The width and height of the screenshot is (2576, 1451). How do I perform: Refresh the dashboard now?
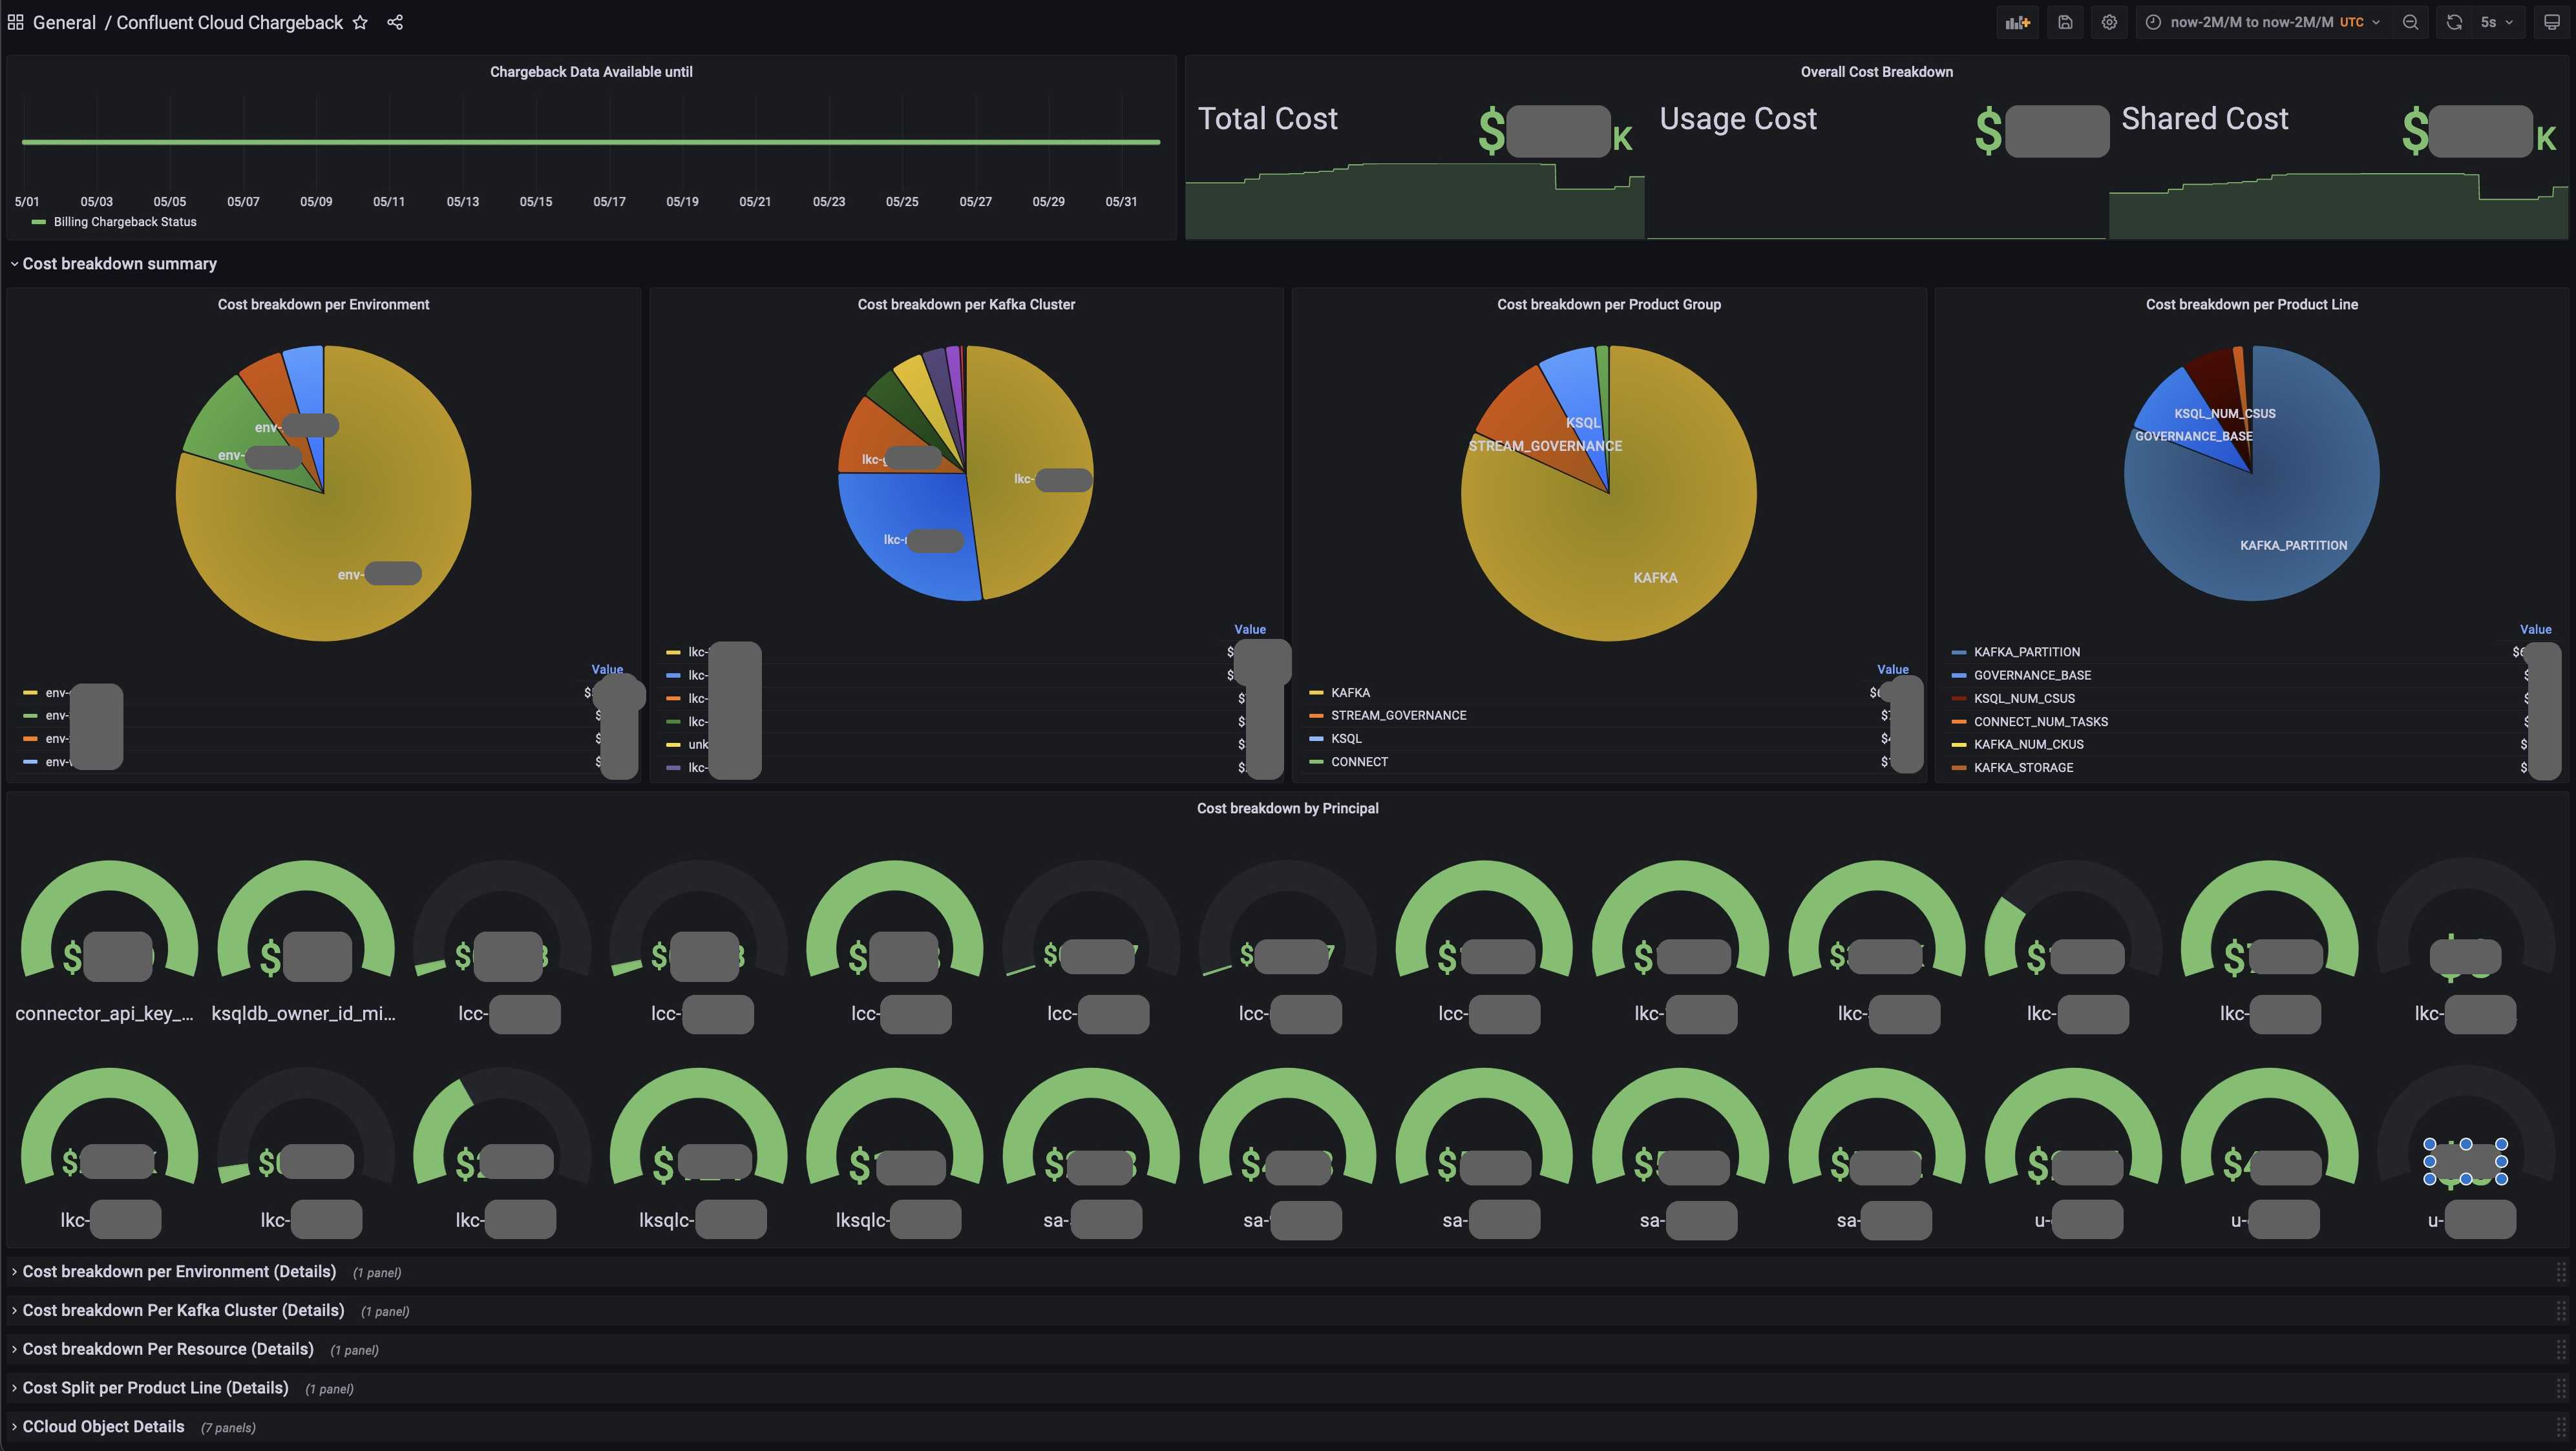(2454, 22)
